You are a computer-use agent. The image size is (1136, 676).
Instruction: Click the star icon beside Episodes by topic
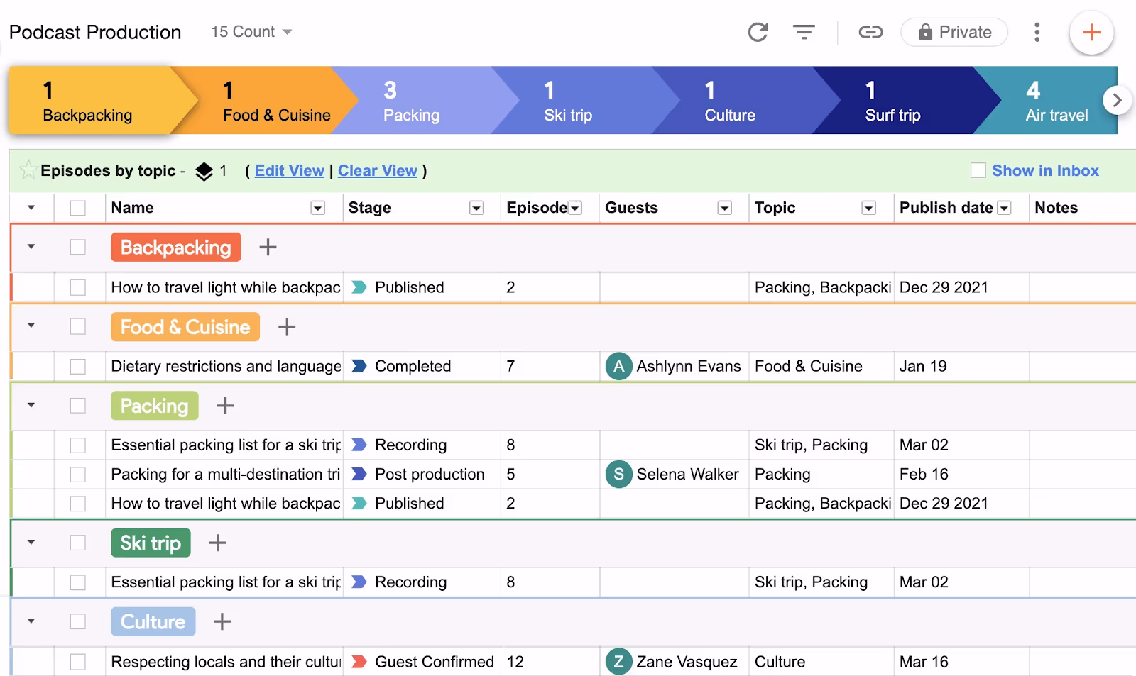pos(28,170)
